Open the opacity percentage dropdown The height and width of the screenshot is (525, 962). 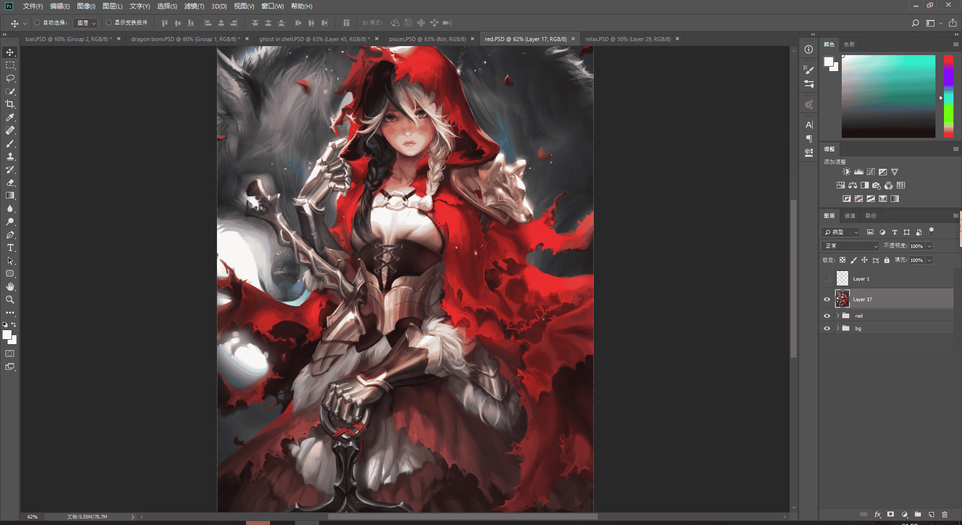click(x=929, y=246)
